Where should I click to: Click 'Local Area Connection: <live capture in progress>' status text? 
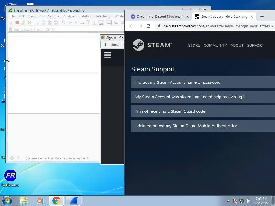pyautogui.click(x=56, y=158)
